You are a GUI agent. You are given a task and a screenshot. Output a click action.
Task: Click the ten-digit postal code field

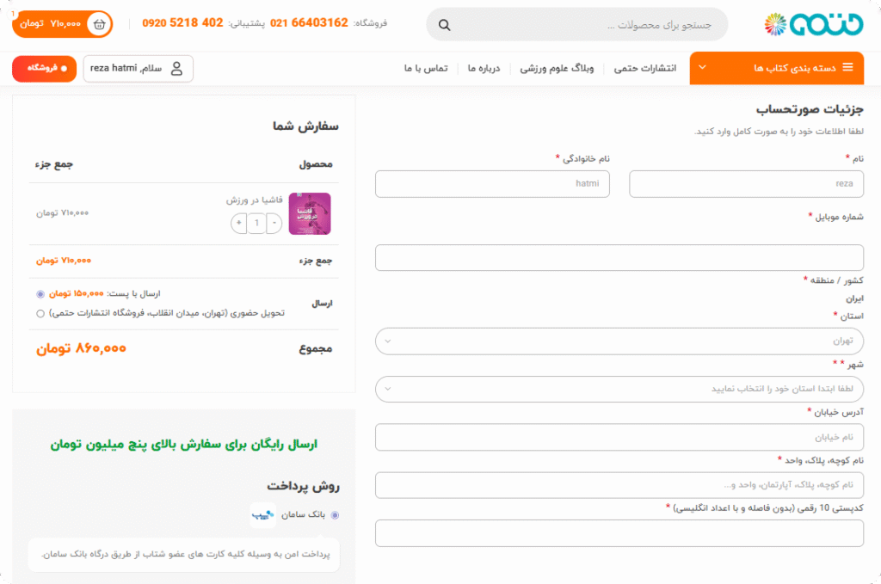click(x=619, y=533)
